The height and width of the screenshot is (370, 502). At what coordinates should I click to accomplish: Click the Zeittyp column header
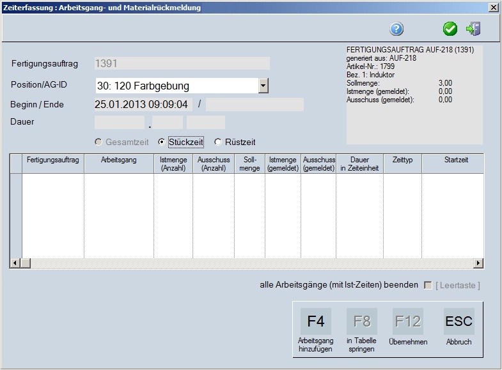402,160
